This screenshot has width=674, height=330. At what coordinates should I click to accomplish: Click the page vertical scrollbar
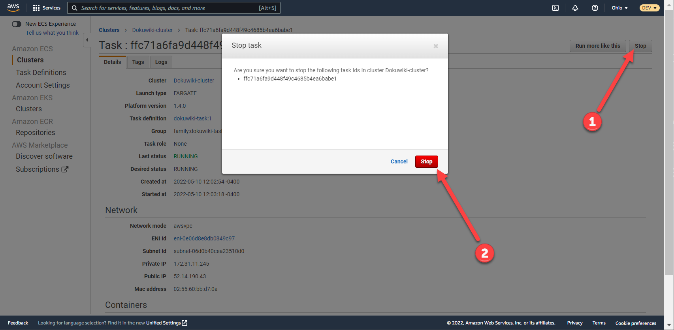(x=669, y=142)
